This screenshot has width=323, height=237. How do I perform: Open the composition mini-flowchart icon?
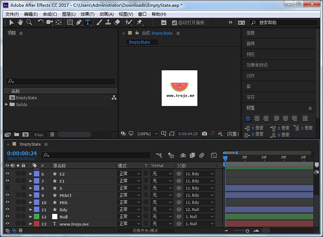[x=159, y=155]
